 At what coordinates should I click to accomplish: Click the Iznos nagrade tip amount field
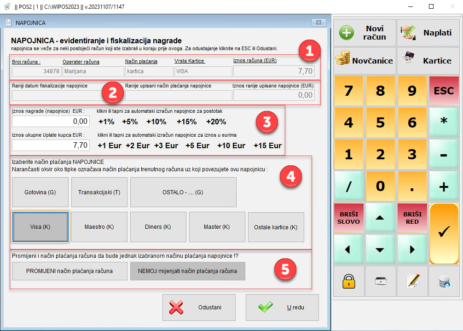point(51,122)
